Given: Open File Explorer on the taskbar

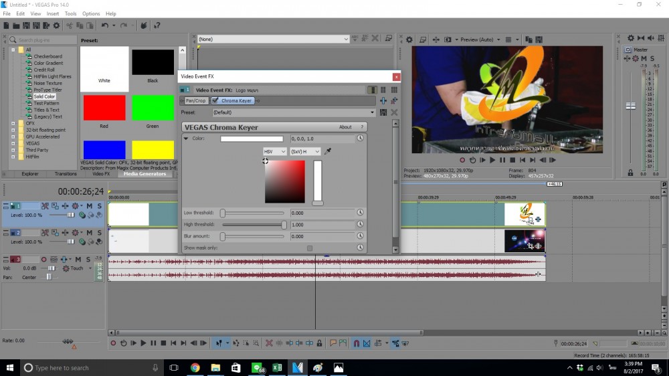Looking at the screenshot, I should tap(215, 367).
